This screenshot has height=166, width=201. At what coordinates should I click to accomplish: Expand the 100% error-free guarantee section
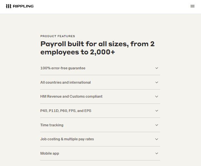pos(100,68)
